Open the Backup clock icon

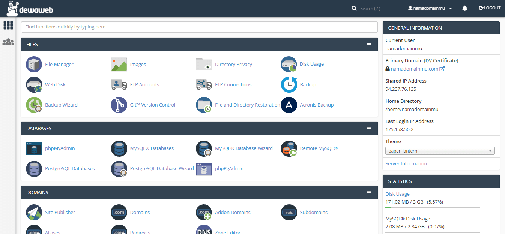(x=289, y=84)
